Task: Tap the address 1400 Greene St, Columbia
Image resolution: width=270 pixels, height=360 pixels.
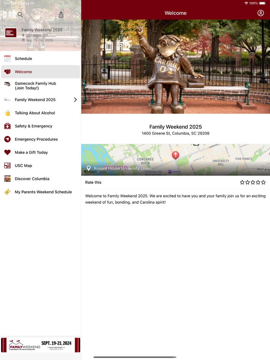Action: pos(176,133)
